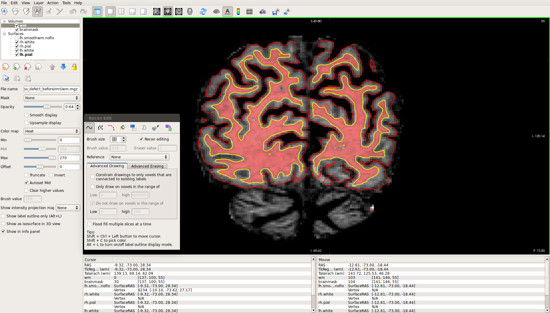The width and height of the screenshot is (550, 313).
Task: Move layer down with blue arrow
Action: [x=63, y=67]
